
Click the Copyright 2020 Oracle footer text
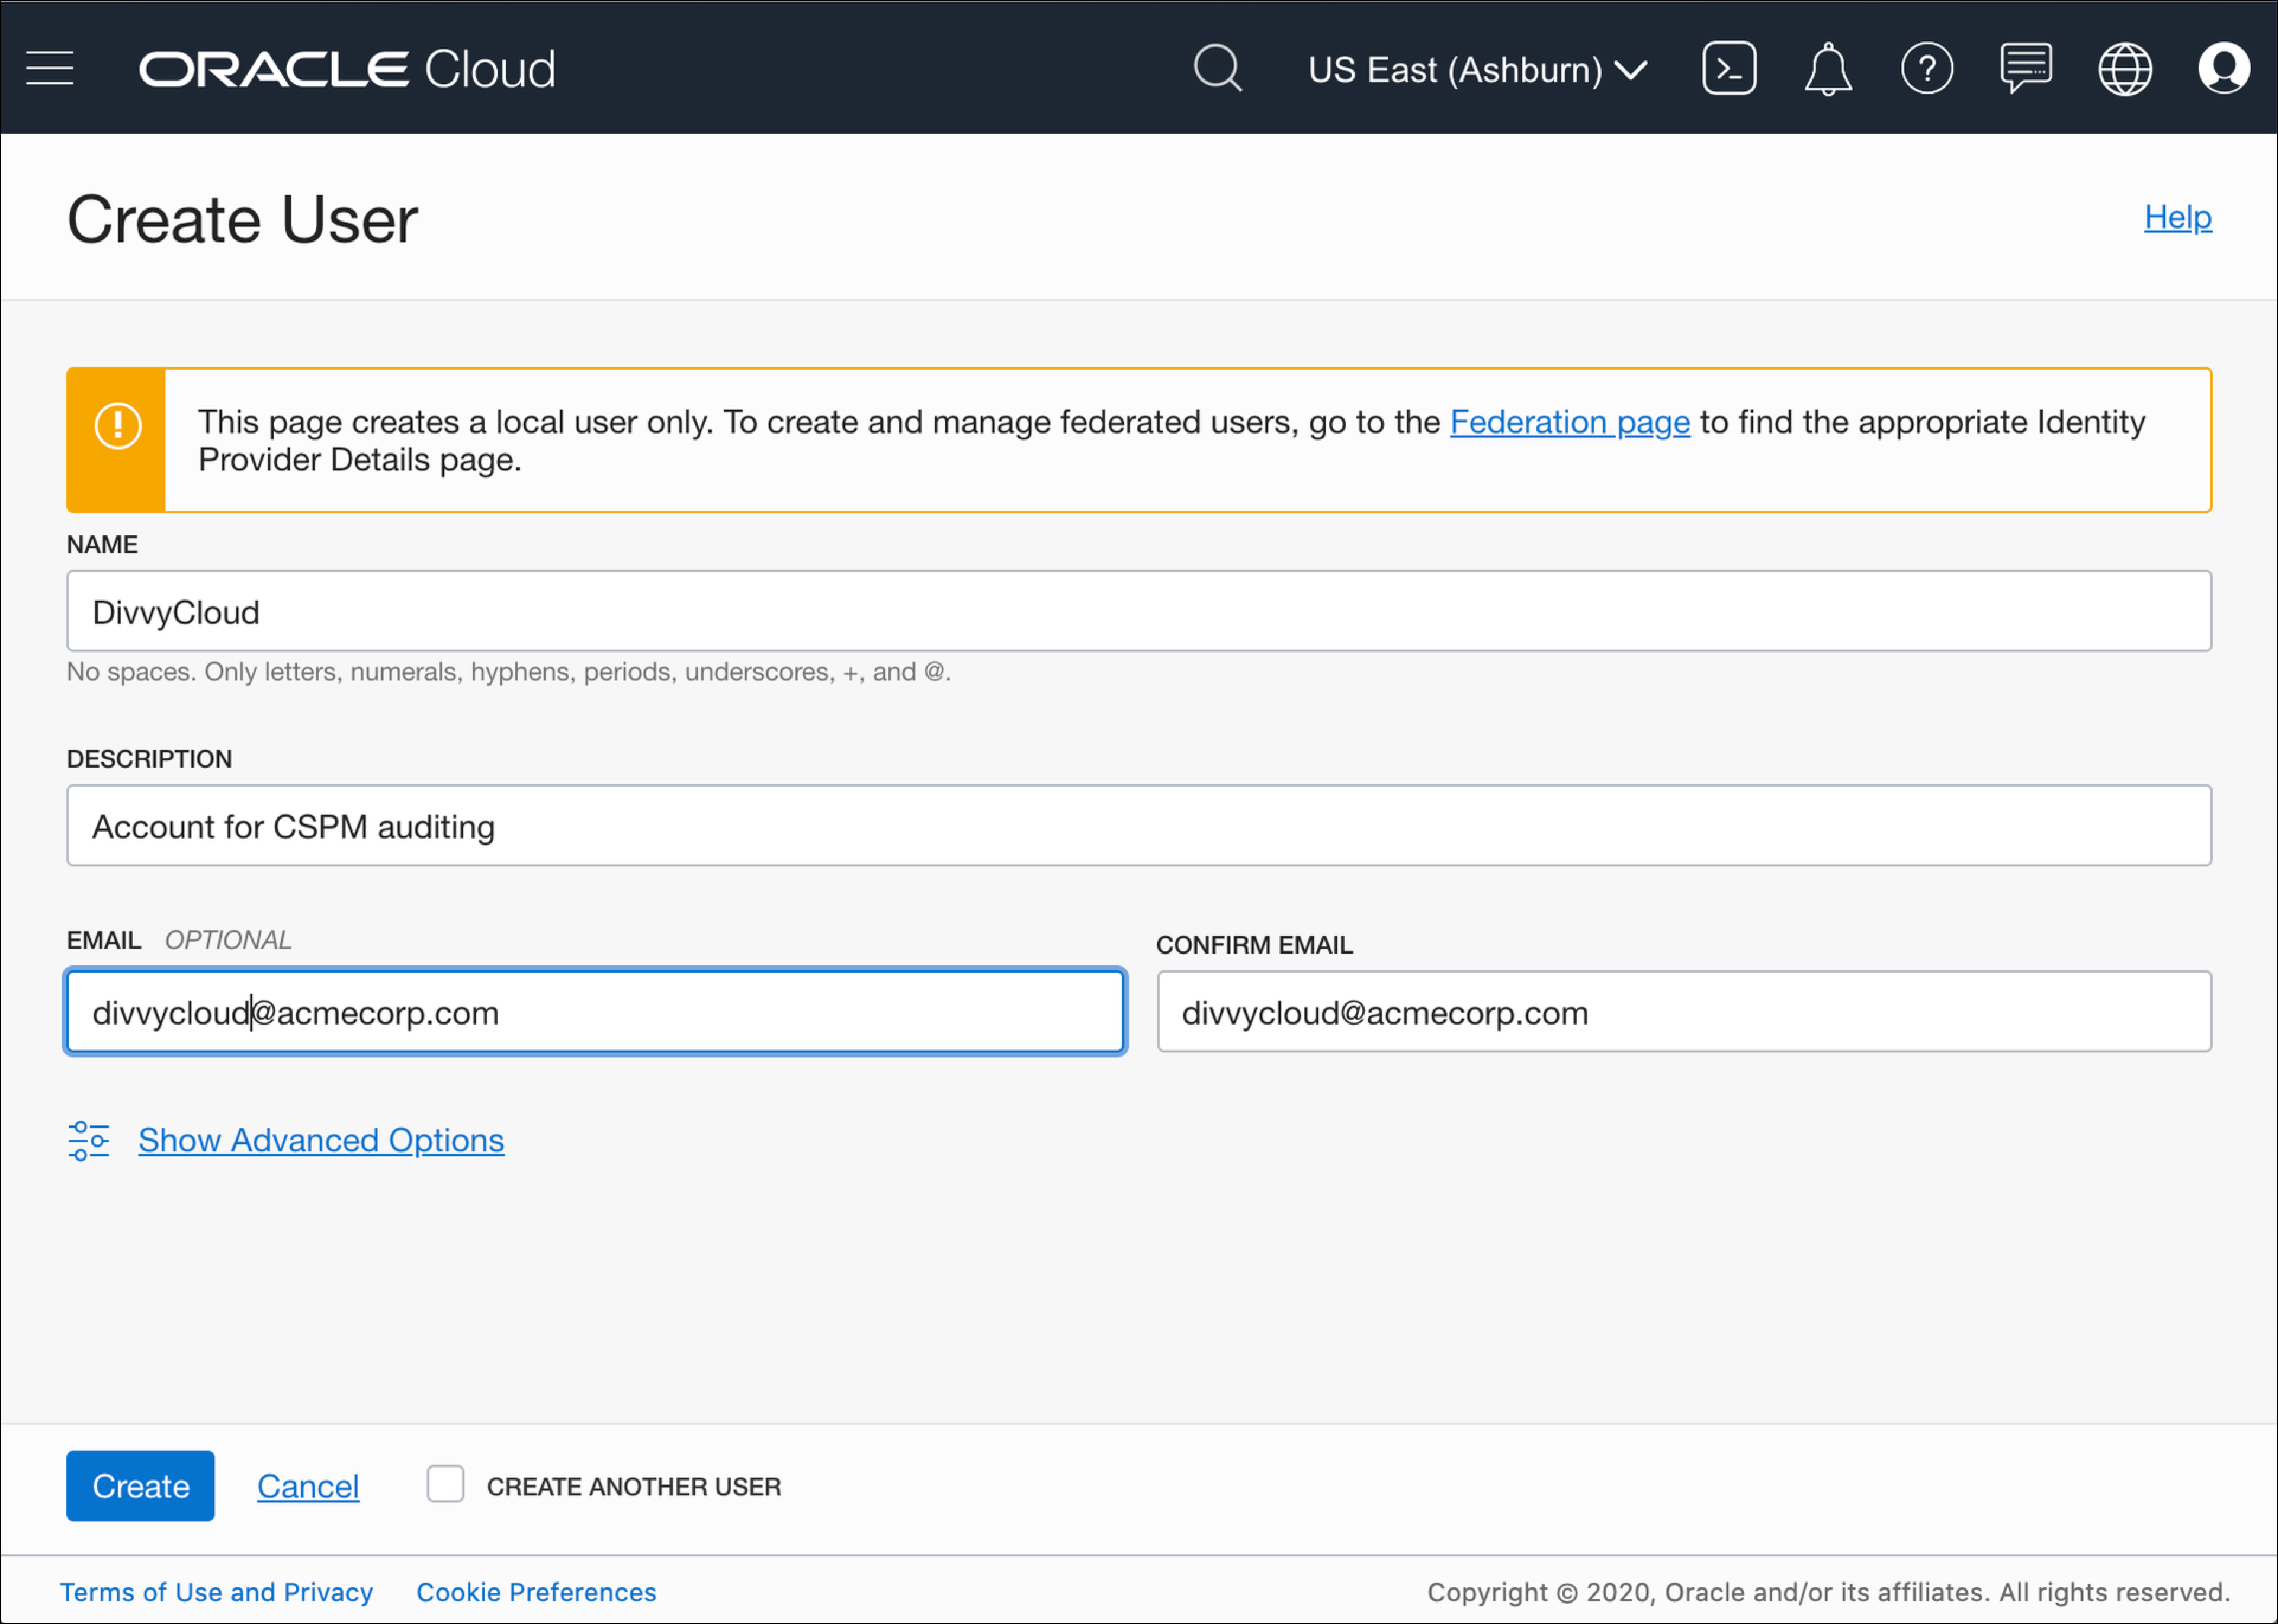(1828, 1592)
